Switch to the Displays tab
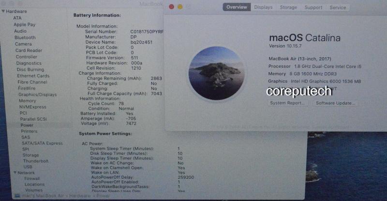 tap(263, 7)
